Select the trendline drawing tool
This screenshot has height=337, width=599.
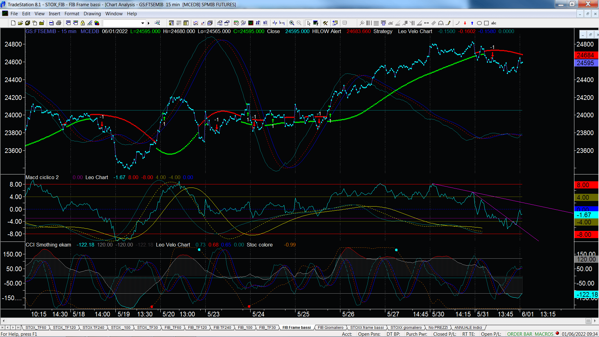(x=362, y=23)
